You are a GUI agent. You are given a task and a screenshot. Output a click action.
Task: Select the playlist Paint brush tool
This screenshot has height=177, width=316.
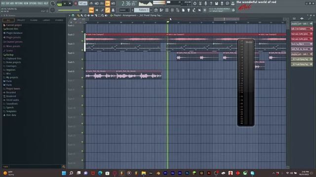pos(82,15)
